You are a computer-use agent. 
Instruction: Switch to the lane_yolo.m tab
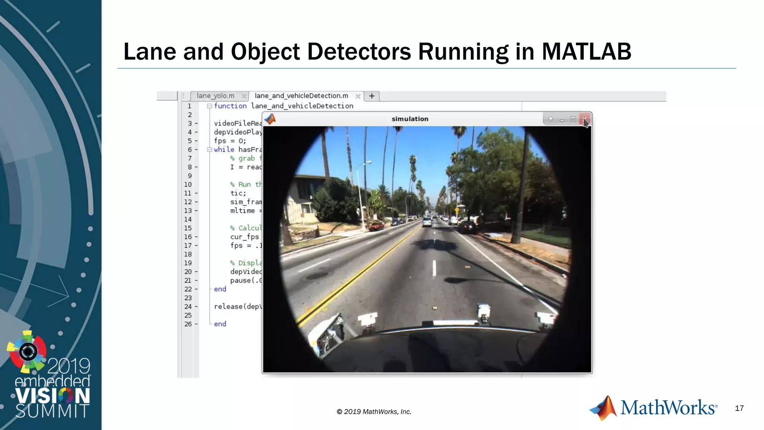(216, 96)
